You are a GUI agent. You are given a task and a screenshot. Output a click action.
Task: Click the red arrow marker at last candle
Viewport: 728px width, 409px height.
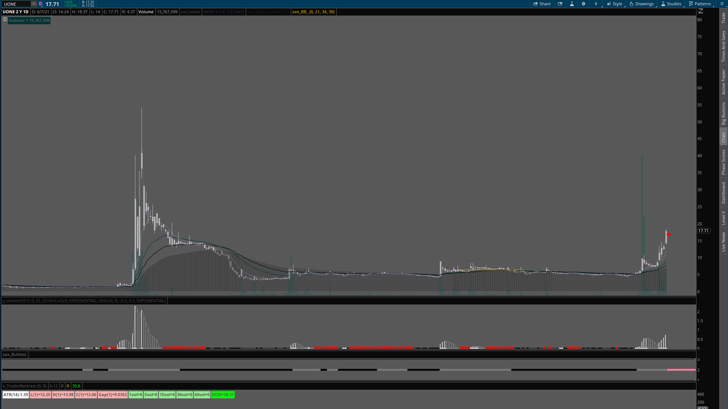(669, 235)
